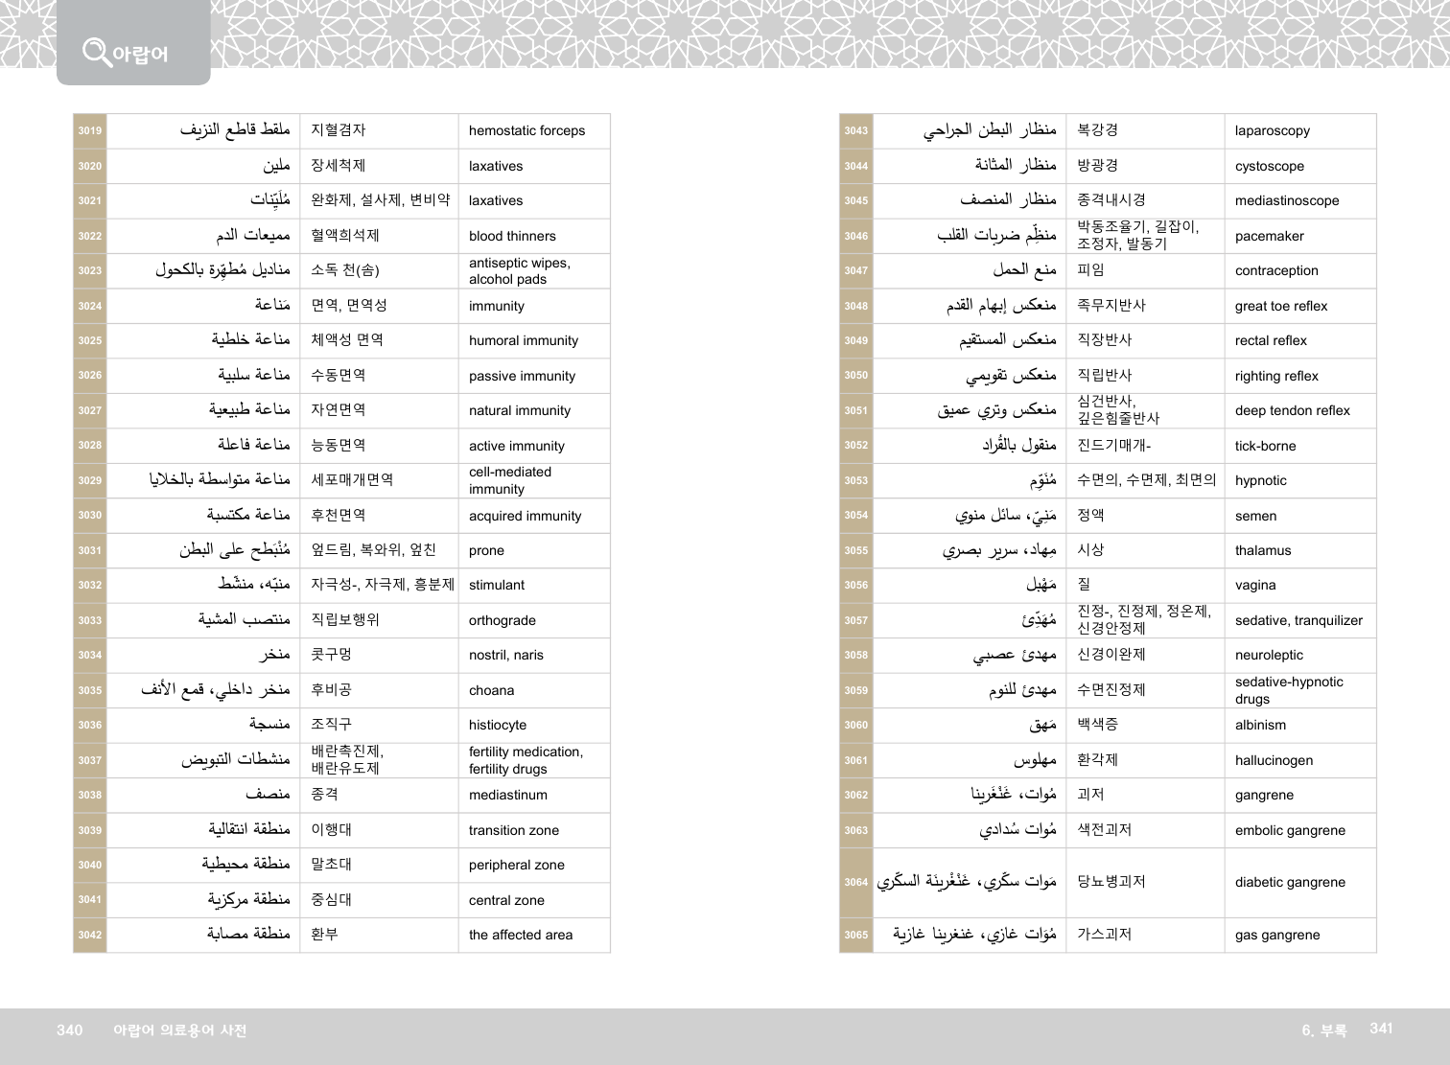Select entry number 3031 badge
The width and height of the screenshot is (1450, 1065).
(x=90, y=550)
